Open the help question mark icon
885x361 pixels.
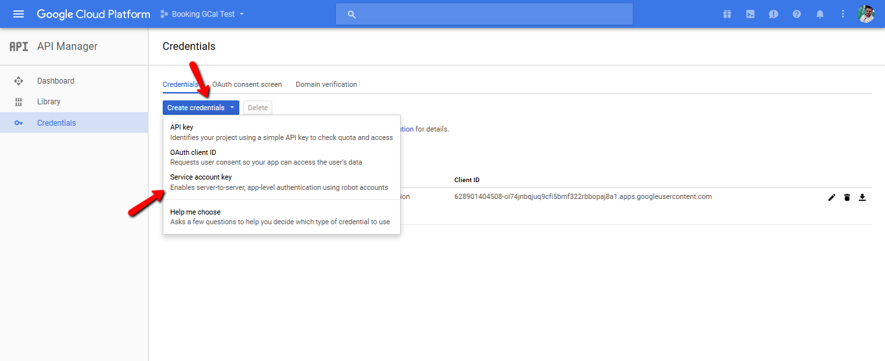(x=797, y=14)
